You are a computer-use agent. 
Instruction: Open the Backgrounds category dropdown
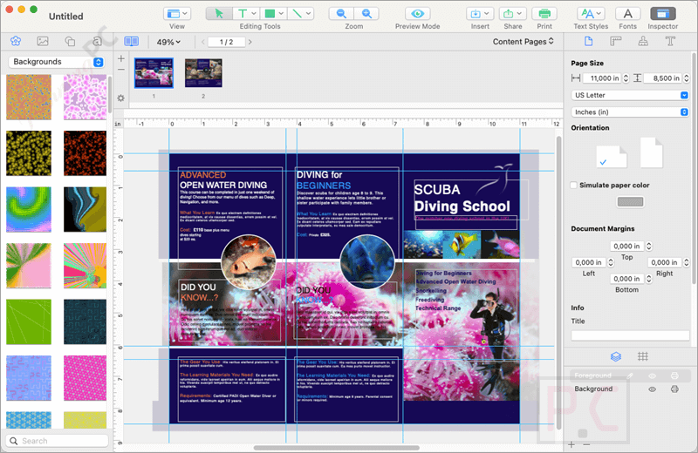tap(57, 62)
